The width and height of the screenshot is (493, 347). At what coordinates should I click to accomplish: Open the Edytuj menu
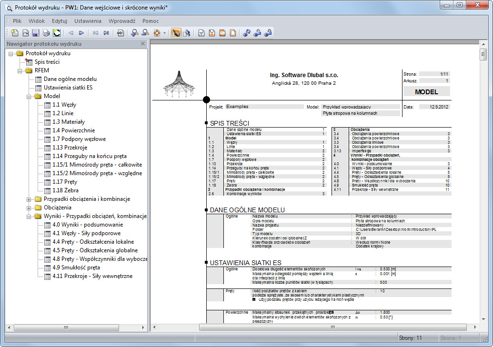click(60, 21)
